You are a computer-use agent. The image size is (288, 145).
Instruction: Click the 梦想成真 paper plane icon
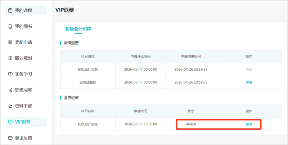(10, 90)
